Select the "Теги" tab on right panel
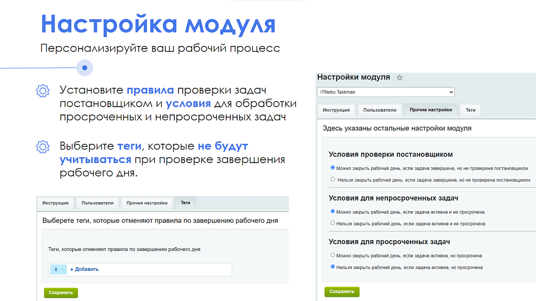Viewport: 536px width, 301px height. [x=470, y=110]
